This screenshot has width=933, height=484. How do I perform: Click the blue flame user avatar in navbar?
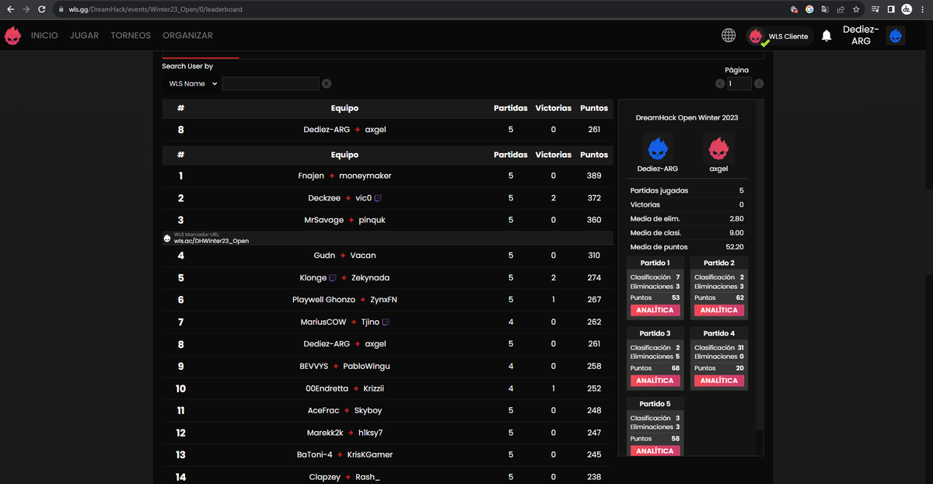(896, 36)
